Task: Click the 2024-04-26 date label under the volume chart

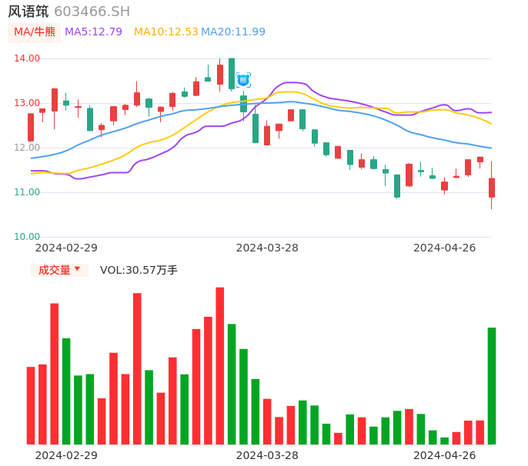Action: coord(444,455)
